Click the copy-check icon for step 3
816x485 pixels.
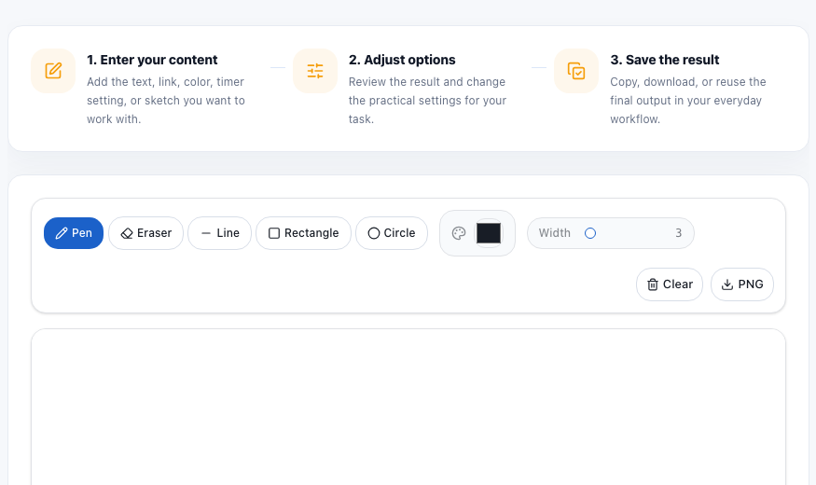(576, 71)
